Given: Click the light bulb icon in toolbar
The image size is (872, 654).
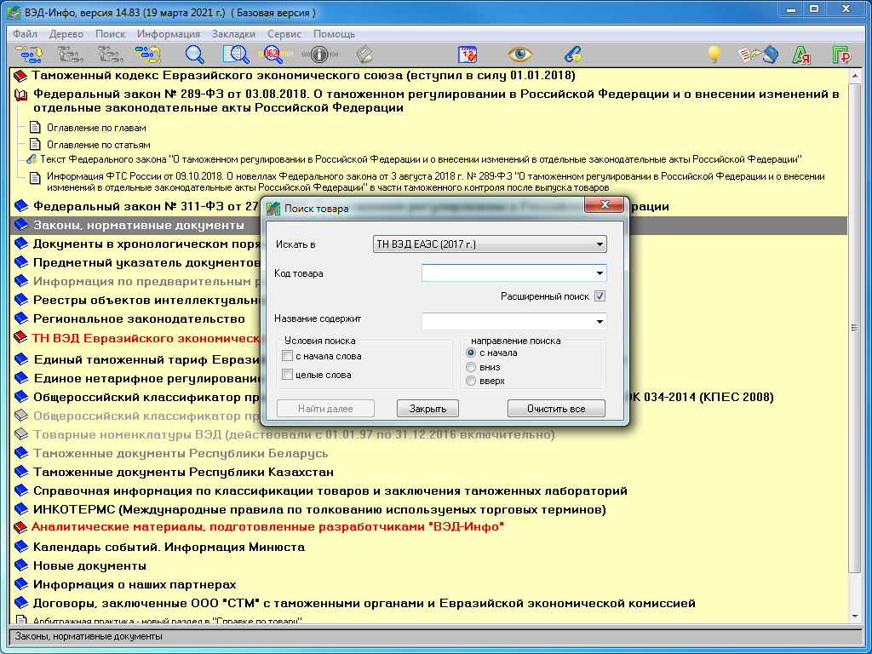Looking at the screenshot, I should (x=714, y=54).
